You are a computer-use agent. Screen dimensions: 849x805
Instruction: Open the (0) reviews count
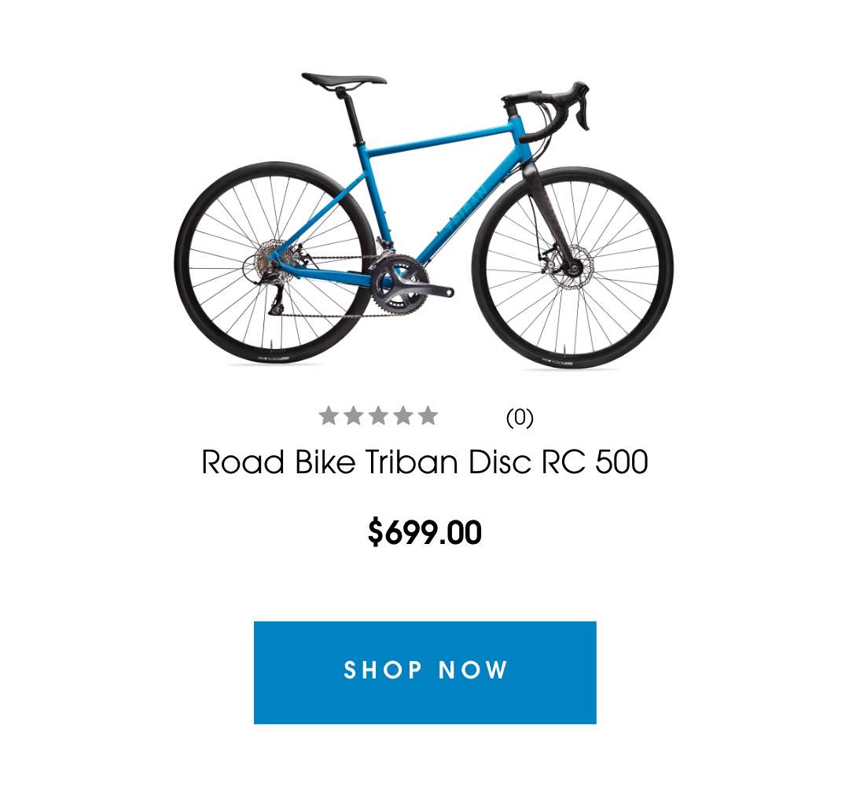tap(520, 417)
